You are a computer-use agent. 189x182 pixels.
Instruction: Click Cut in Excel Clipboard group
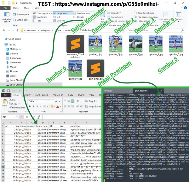click(x=12, y=100)
